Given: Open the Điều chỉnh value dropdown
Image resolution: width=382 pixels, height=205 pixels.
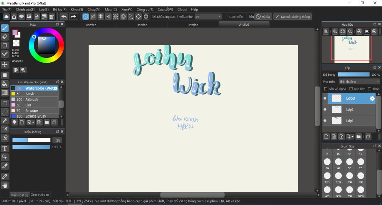Looking at the screenshot, I should coord(208,16).
